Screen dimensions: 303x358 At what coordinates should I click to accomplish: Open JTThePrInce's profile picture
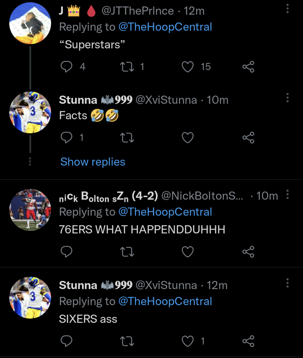30,23
